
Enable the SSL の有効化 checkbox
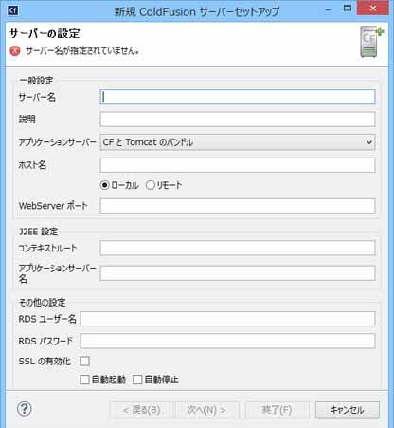pos(84,361)
